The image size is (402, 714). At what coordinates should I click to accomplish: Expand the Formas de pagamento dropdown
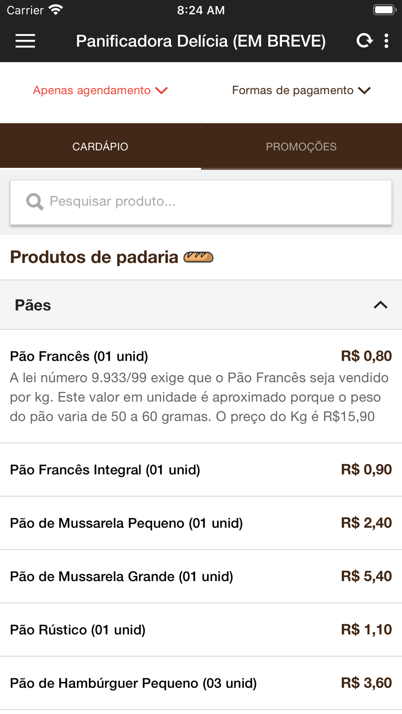[301, 90]
